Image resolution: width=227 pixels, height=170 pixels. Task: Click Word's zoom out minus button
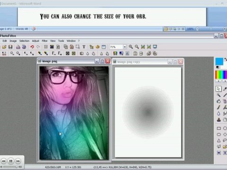pyautogui.click(x=197, y=29)
